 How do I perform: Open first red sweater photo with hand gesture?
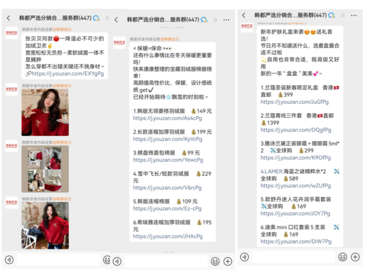point(45,113)
